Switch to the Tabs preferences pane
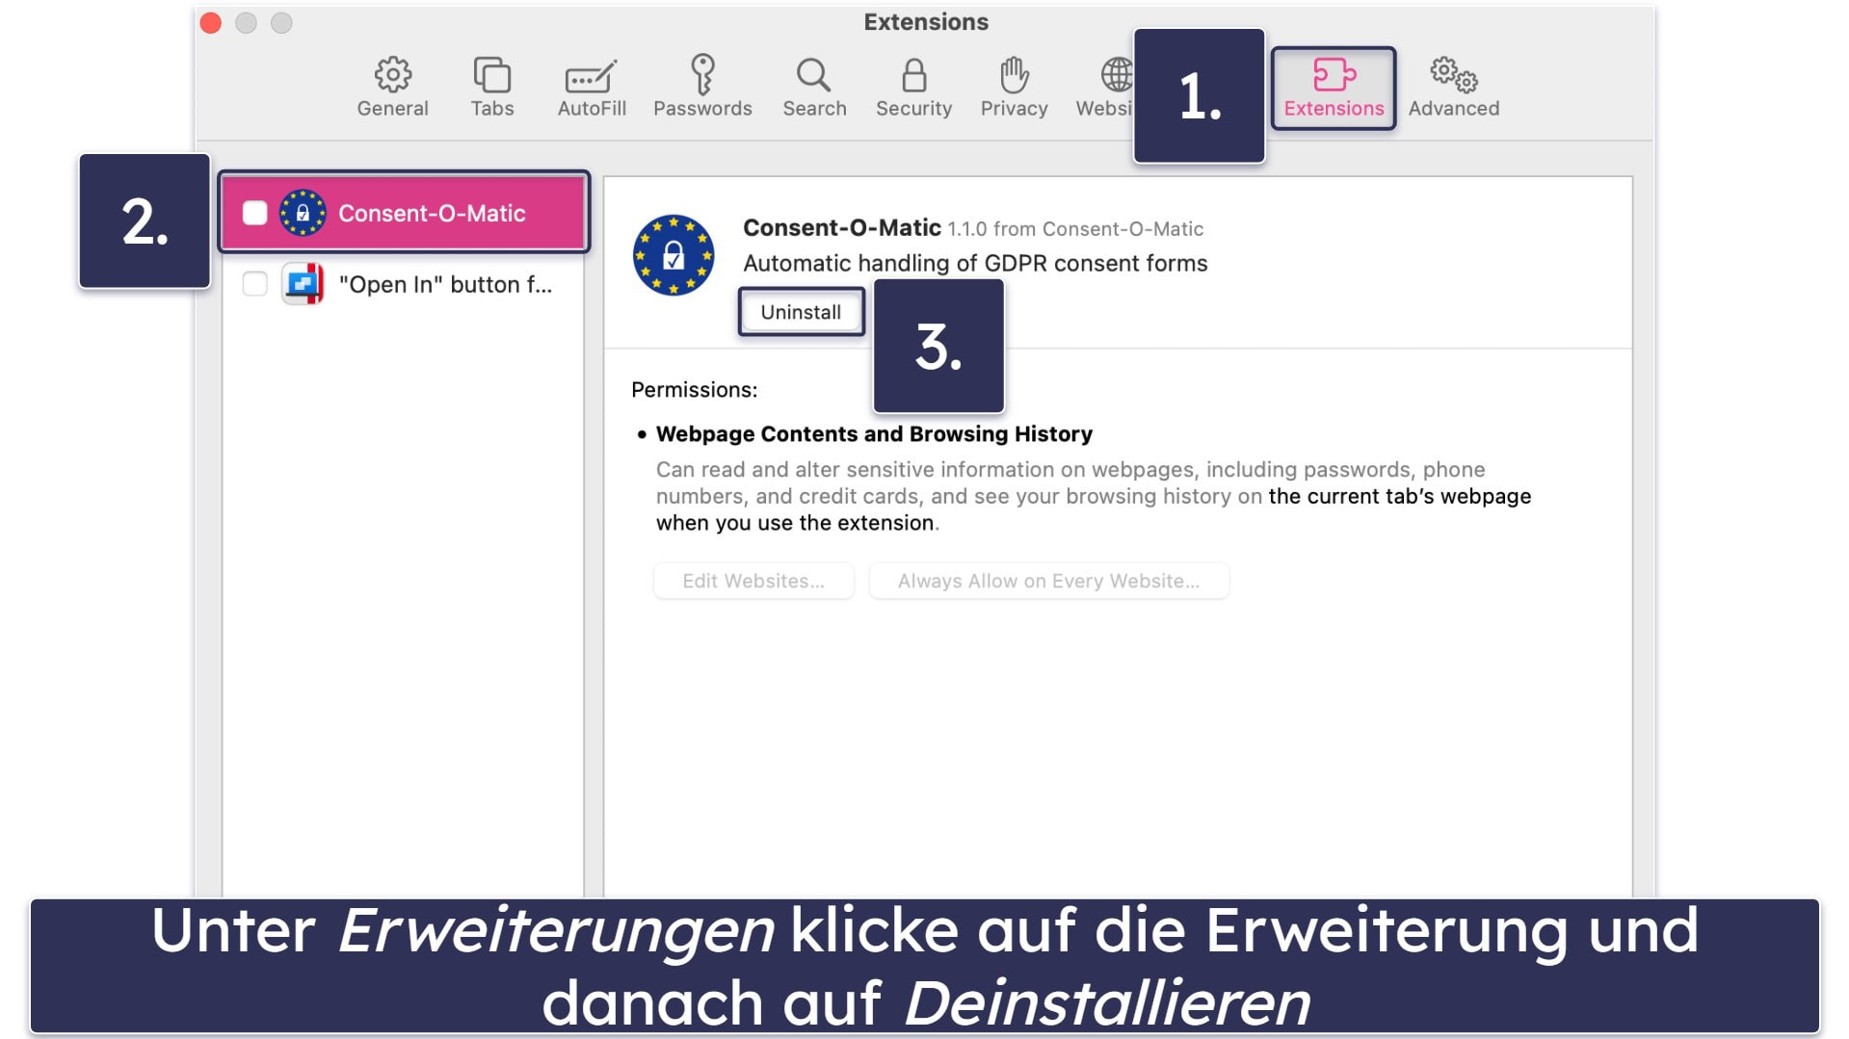 point(491,87)
